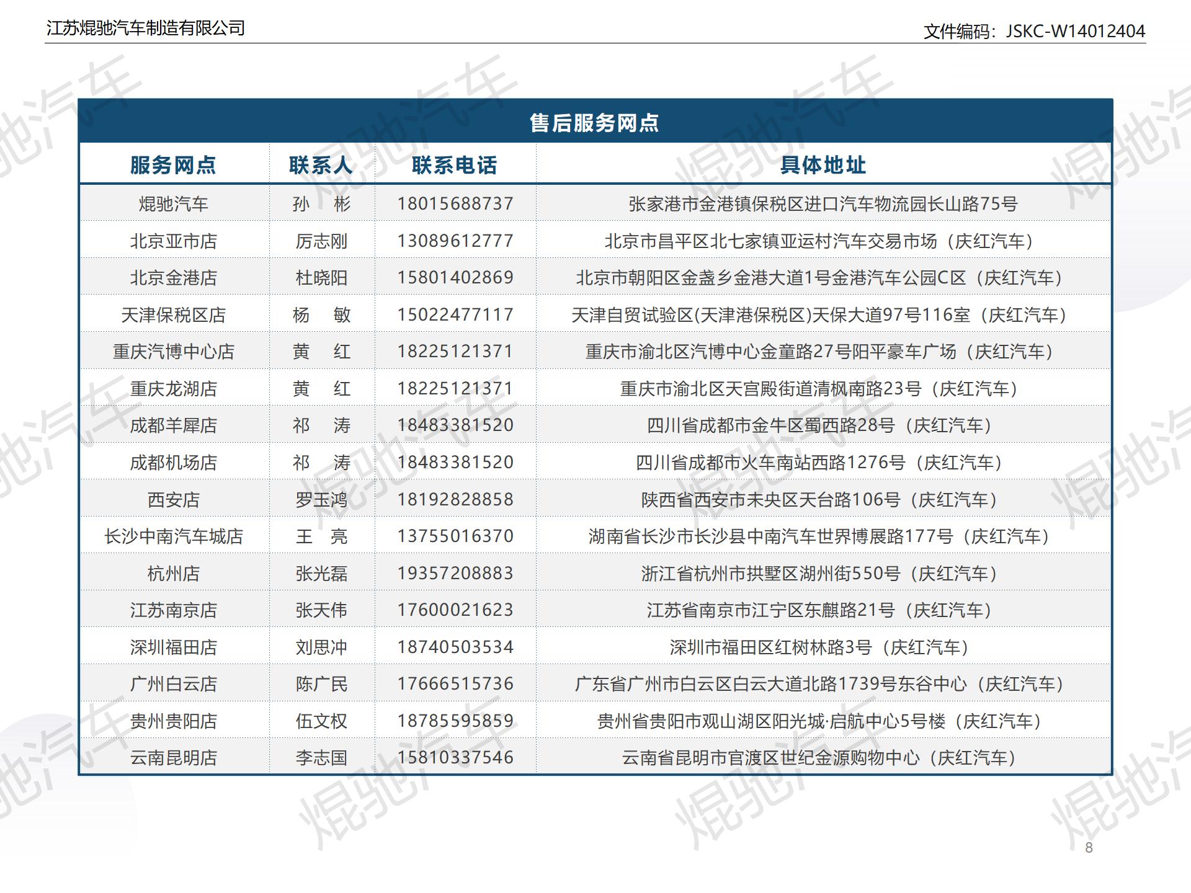The height and width of the screenshot is (893, 1191).
Task: Click phone number 17666515736
Action: pyautogui.click(x=455, y=684)
